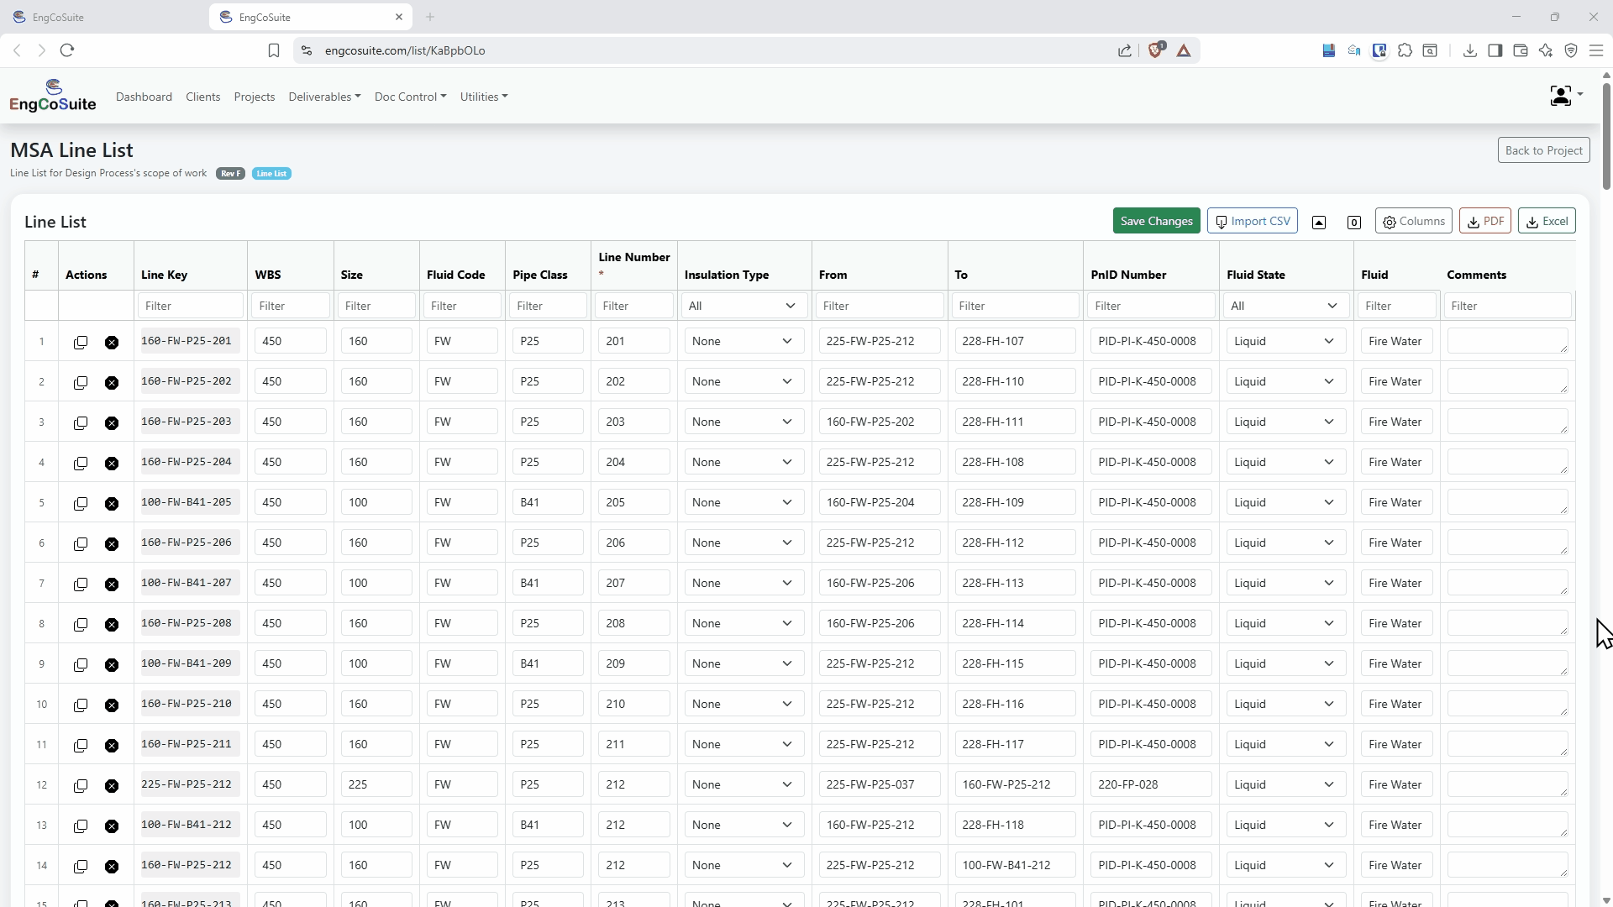Export the list as PDF
1613x907 pixels.
tap(1485, 221)
